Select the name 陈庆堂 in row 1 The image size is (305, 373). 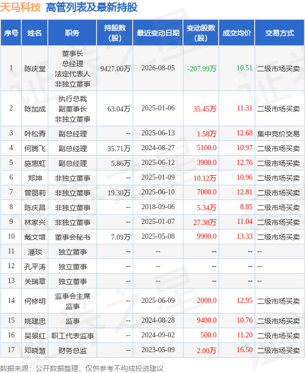click(x=35, y=69)
